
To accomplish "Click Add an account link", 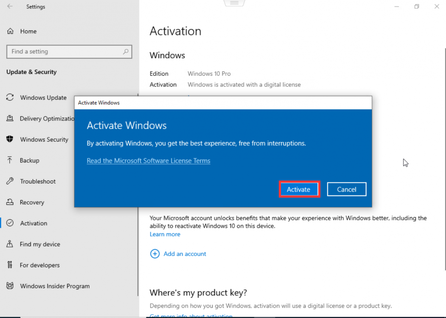I will coord(185,254).
